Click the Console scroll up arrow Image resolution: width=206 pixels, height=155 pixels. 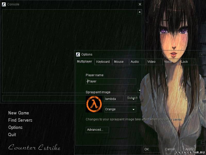click(x=140, y=12)
